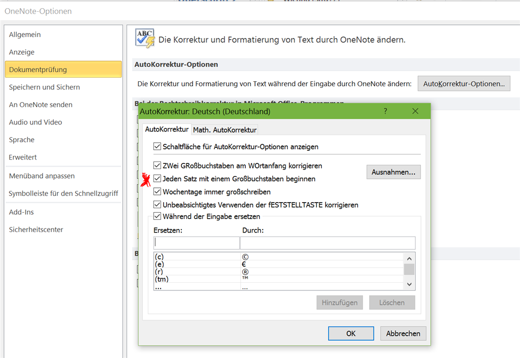Image resolution: width=520 pixels, height=358 pixels.
Task: Open the Ausnahmen dialog
Action: click(394, 172)
